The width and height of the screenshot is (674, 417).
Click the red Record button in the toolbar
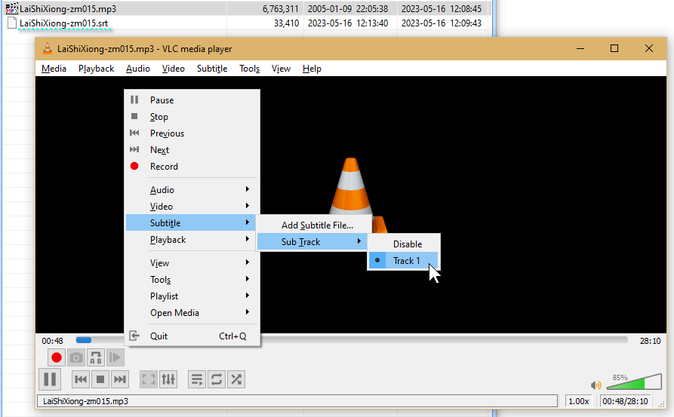click(x=57, y=357)
